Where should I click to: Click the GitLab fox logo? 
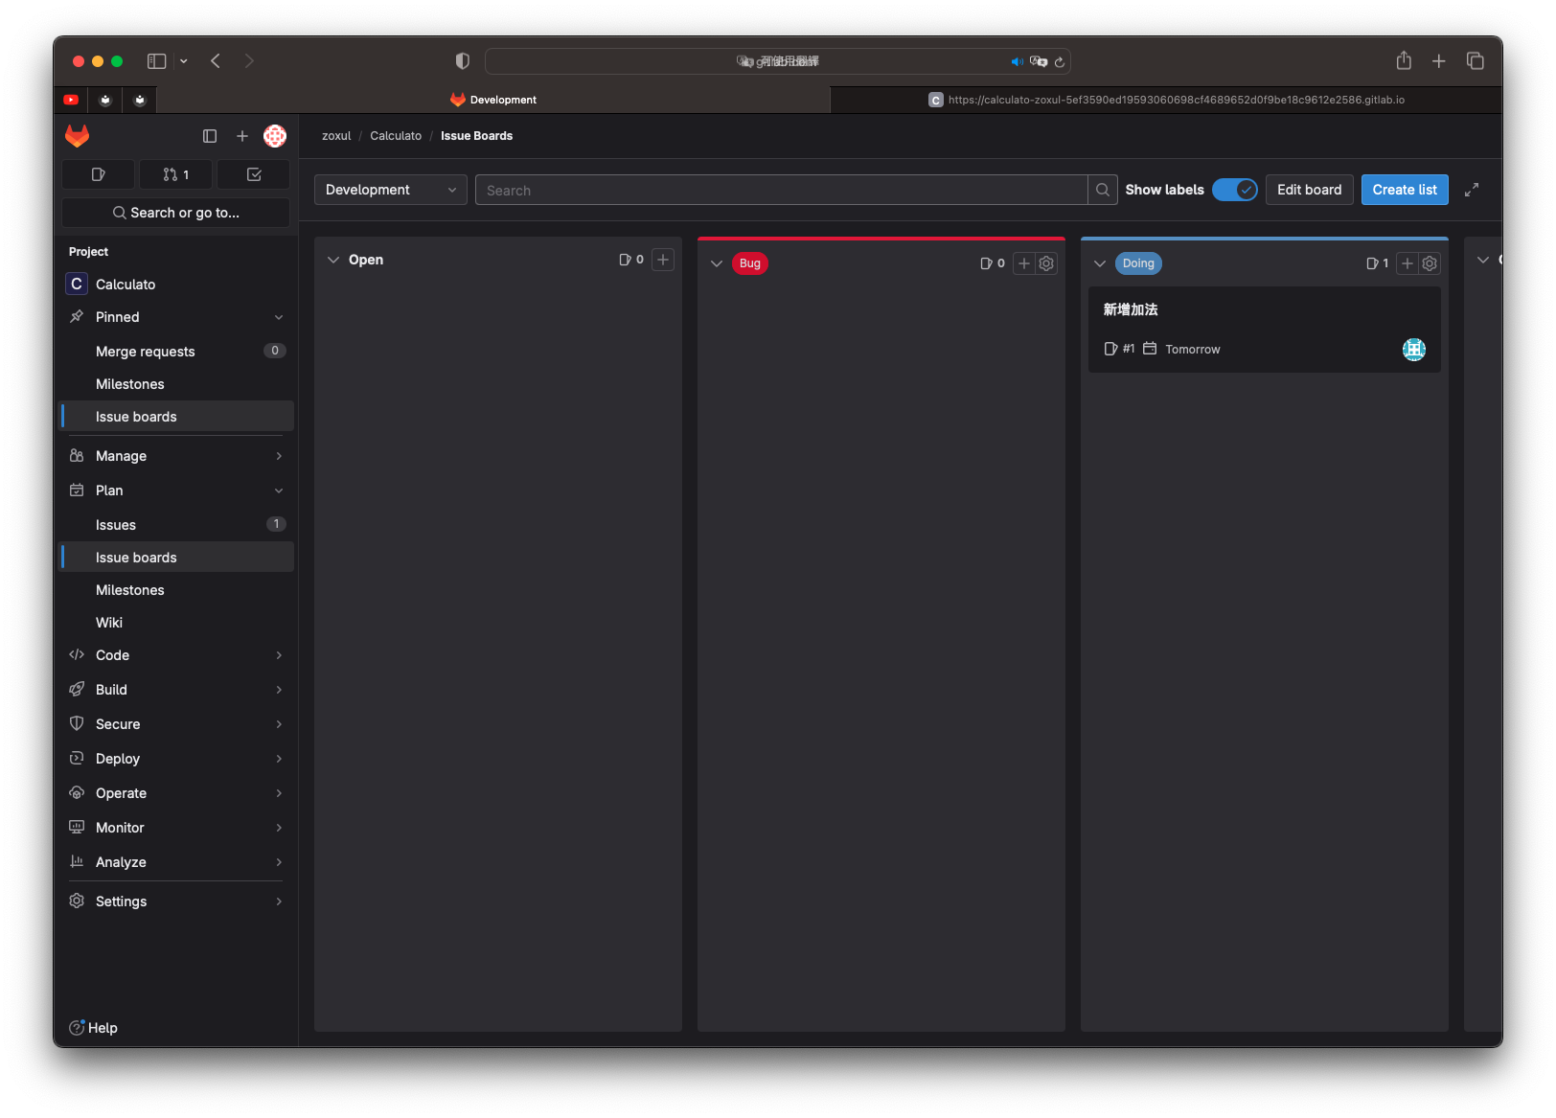(78, 136)
